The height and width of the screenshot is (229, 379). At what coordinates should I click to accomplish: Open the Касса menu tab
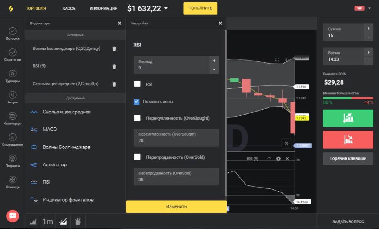pos(68,8)
